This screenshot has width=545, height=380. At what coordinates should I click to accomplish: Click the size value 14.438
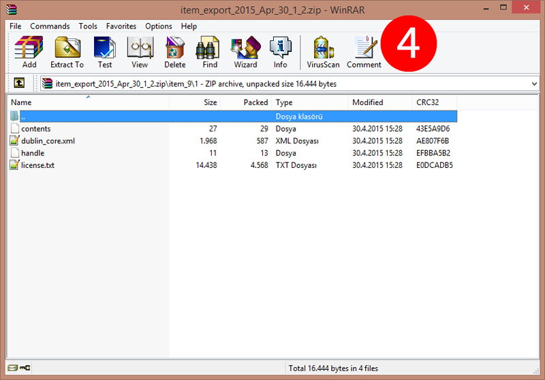[206, 165]
